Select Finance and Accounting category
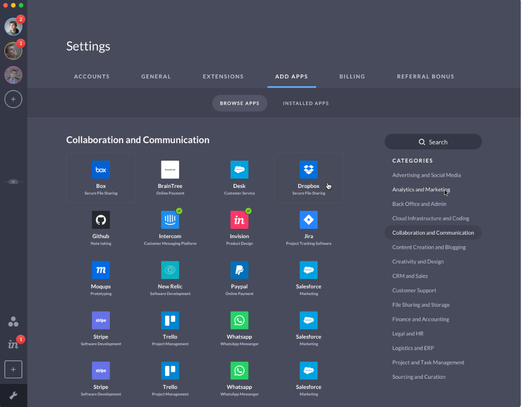Screen dimensions: 522x407 [x=420, y=319]
